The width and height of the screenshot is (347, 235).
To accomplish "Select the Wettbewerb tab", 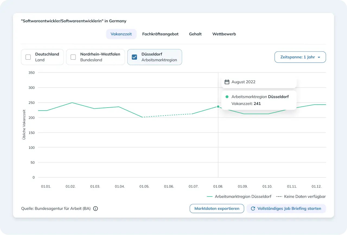I will pos(224,34).
